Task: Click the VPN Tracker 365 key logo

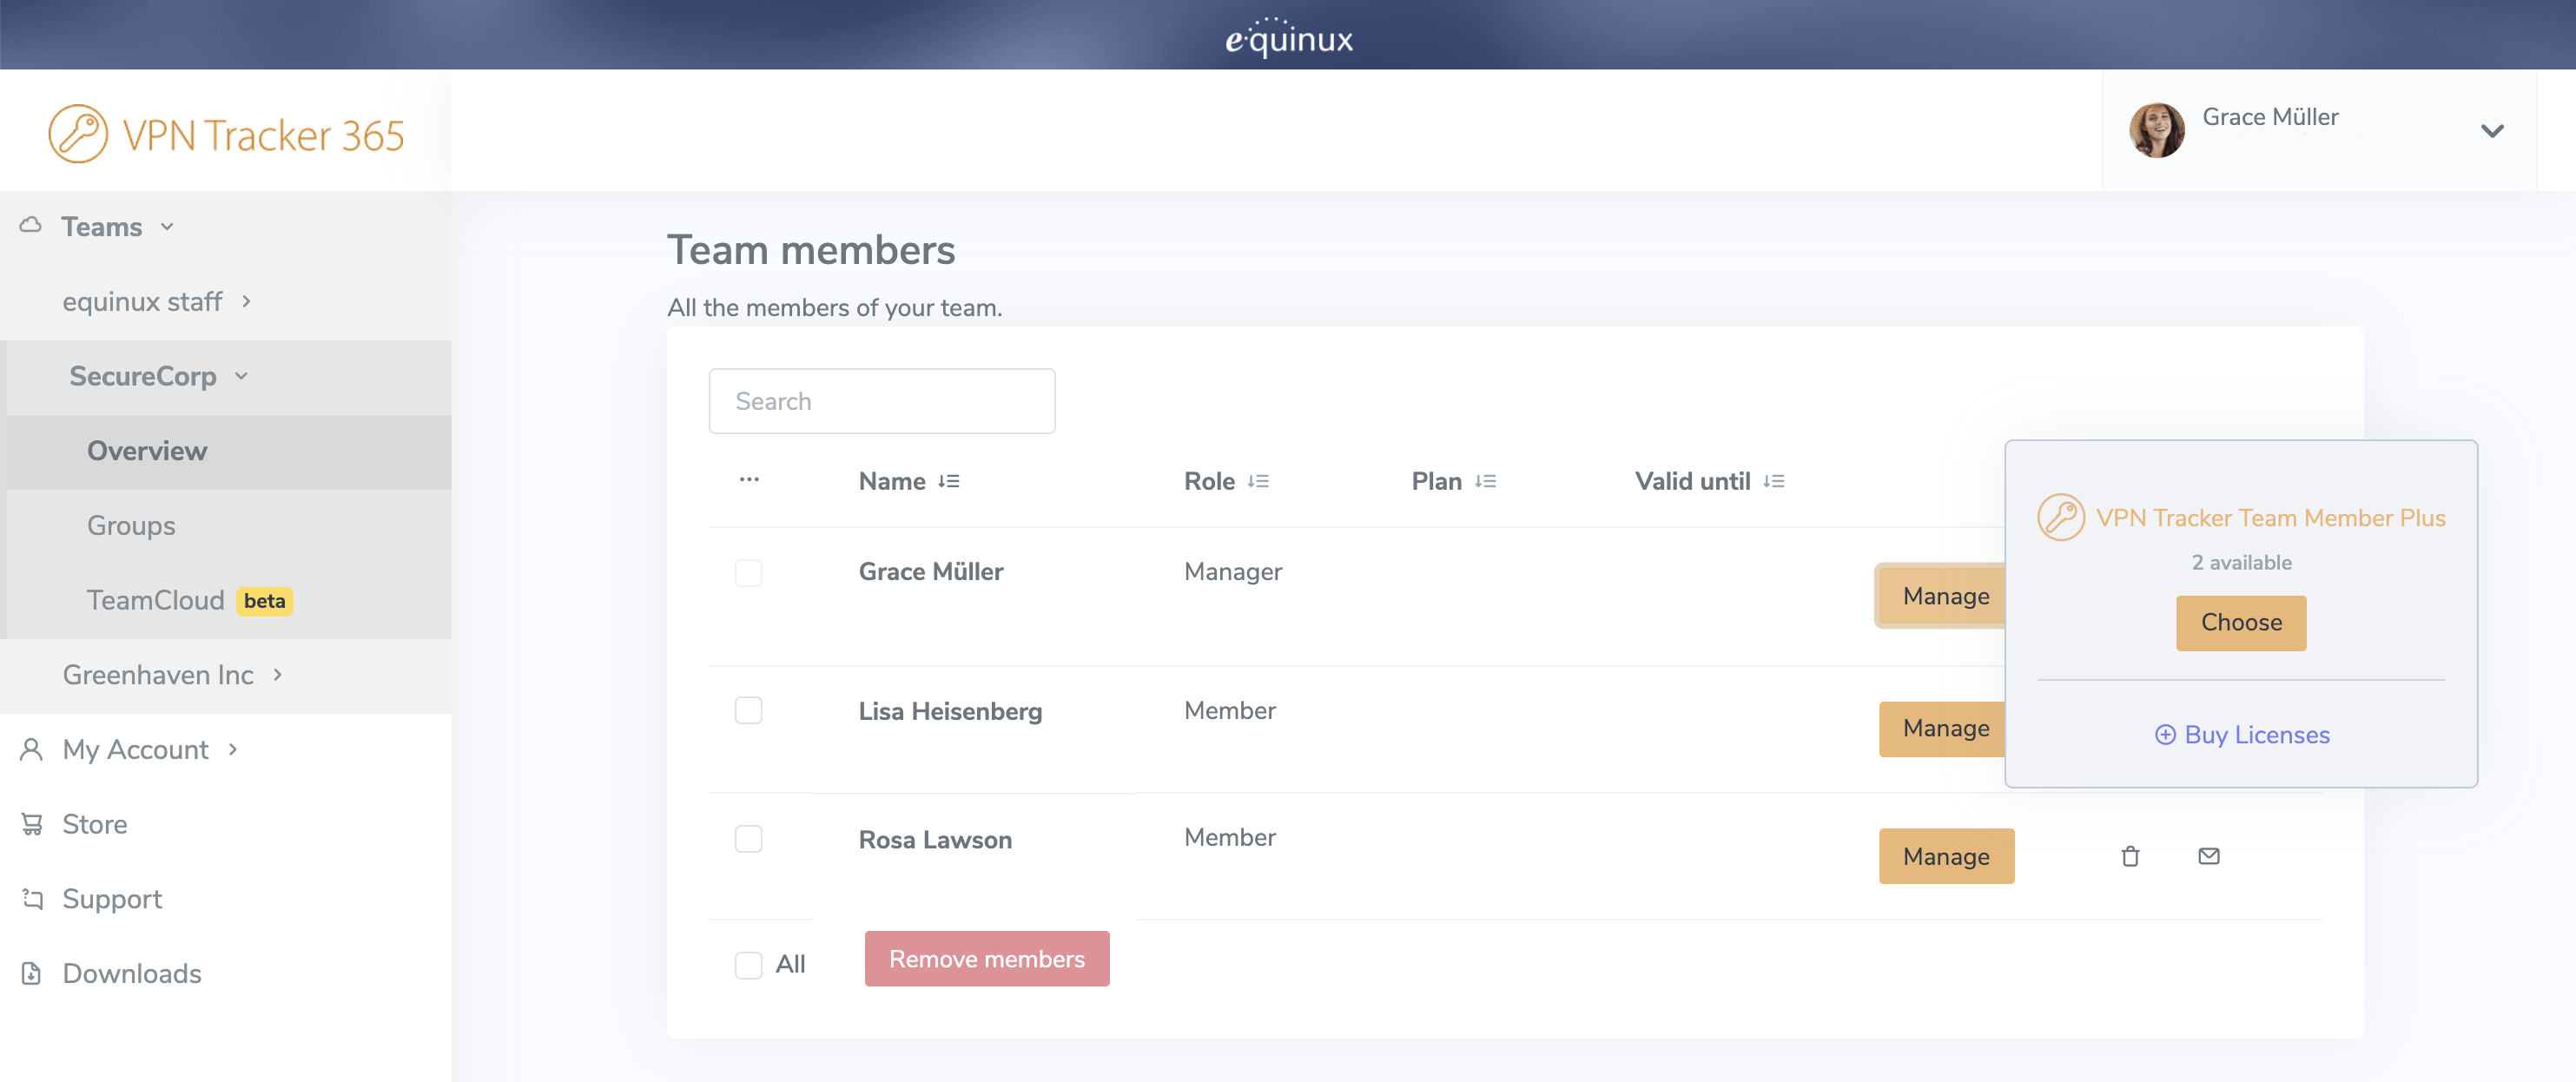Action: 78,134
